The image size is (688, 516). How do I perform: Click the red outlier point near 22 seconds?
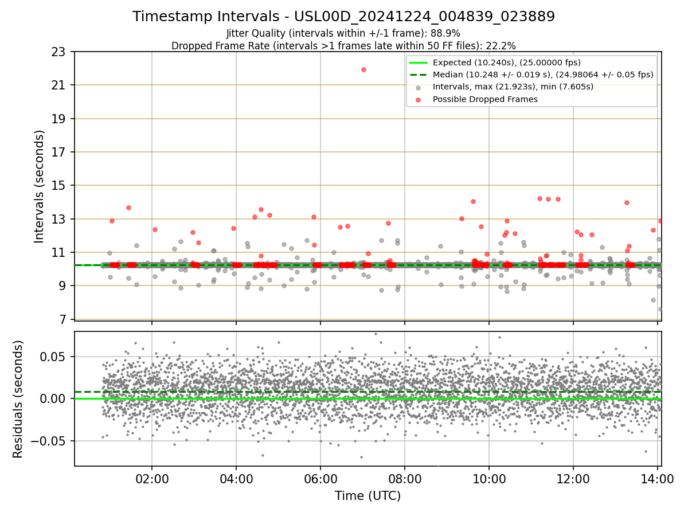(363, 69)
